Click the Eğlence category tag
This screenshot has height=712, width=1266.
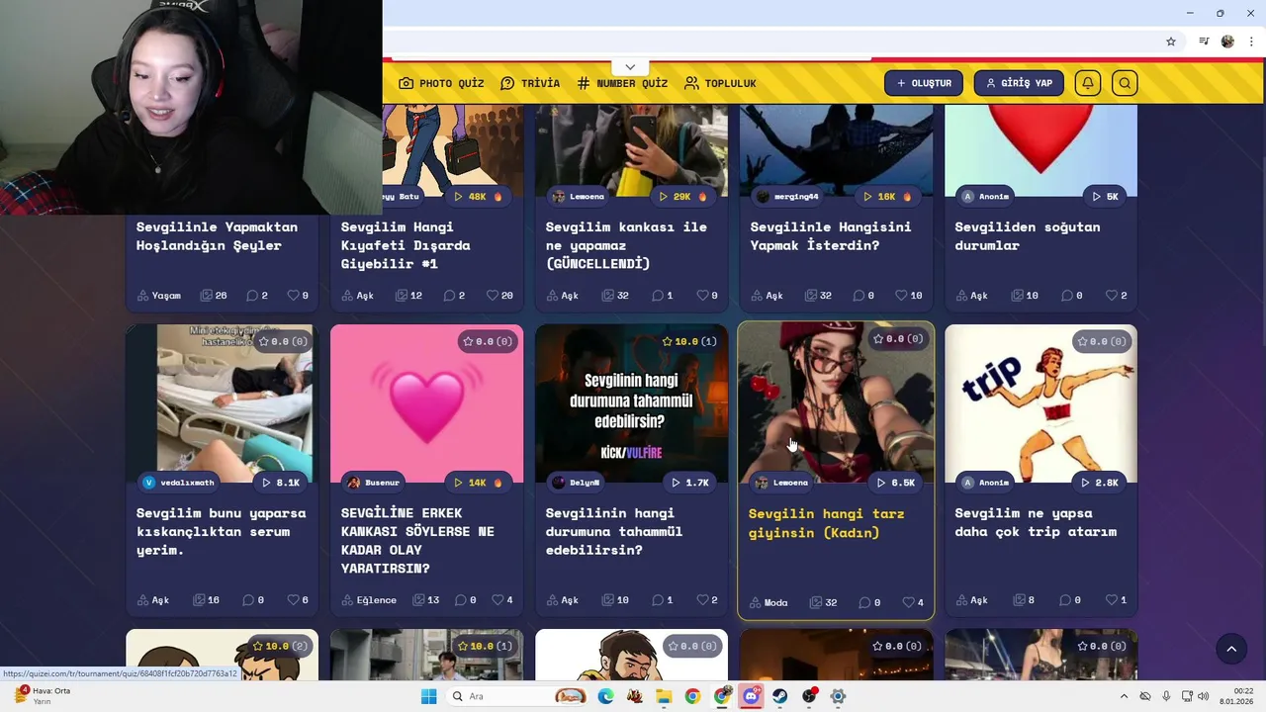click(369, 599)
